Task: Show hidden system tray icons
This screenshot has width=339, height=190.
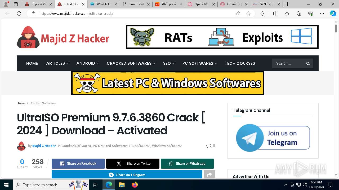Action: [x=286, y=185]
